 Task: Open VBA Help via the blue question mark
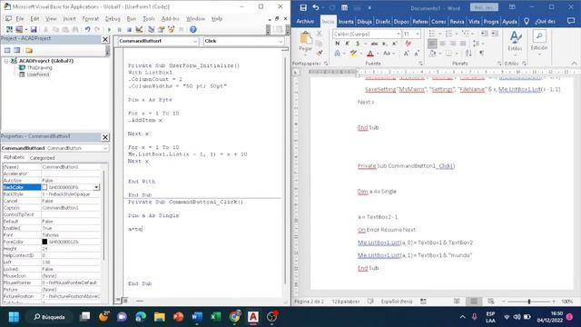pyautogui.click(x=193, y=29)
